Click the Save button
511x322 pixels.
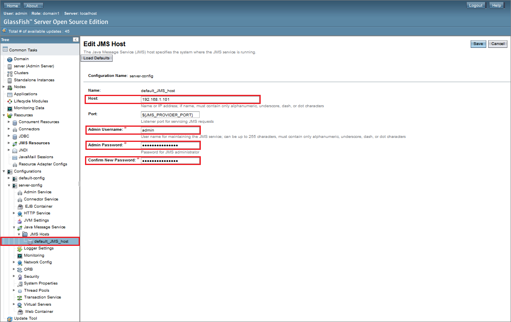478,44
